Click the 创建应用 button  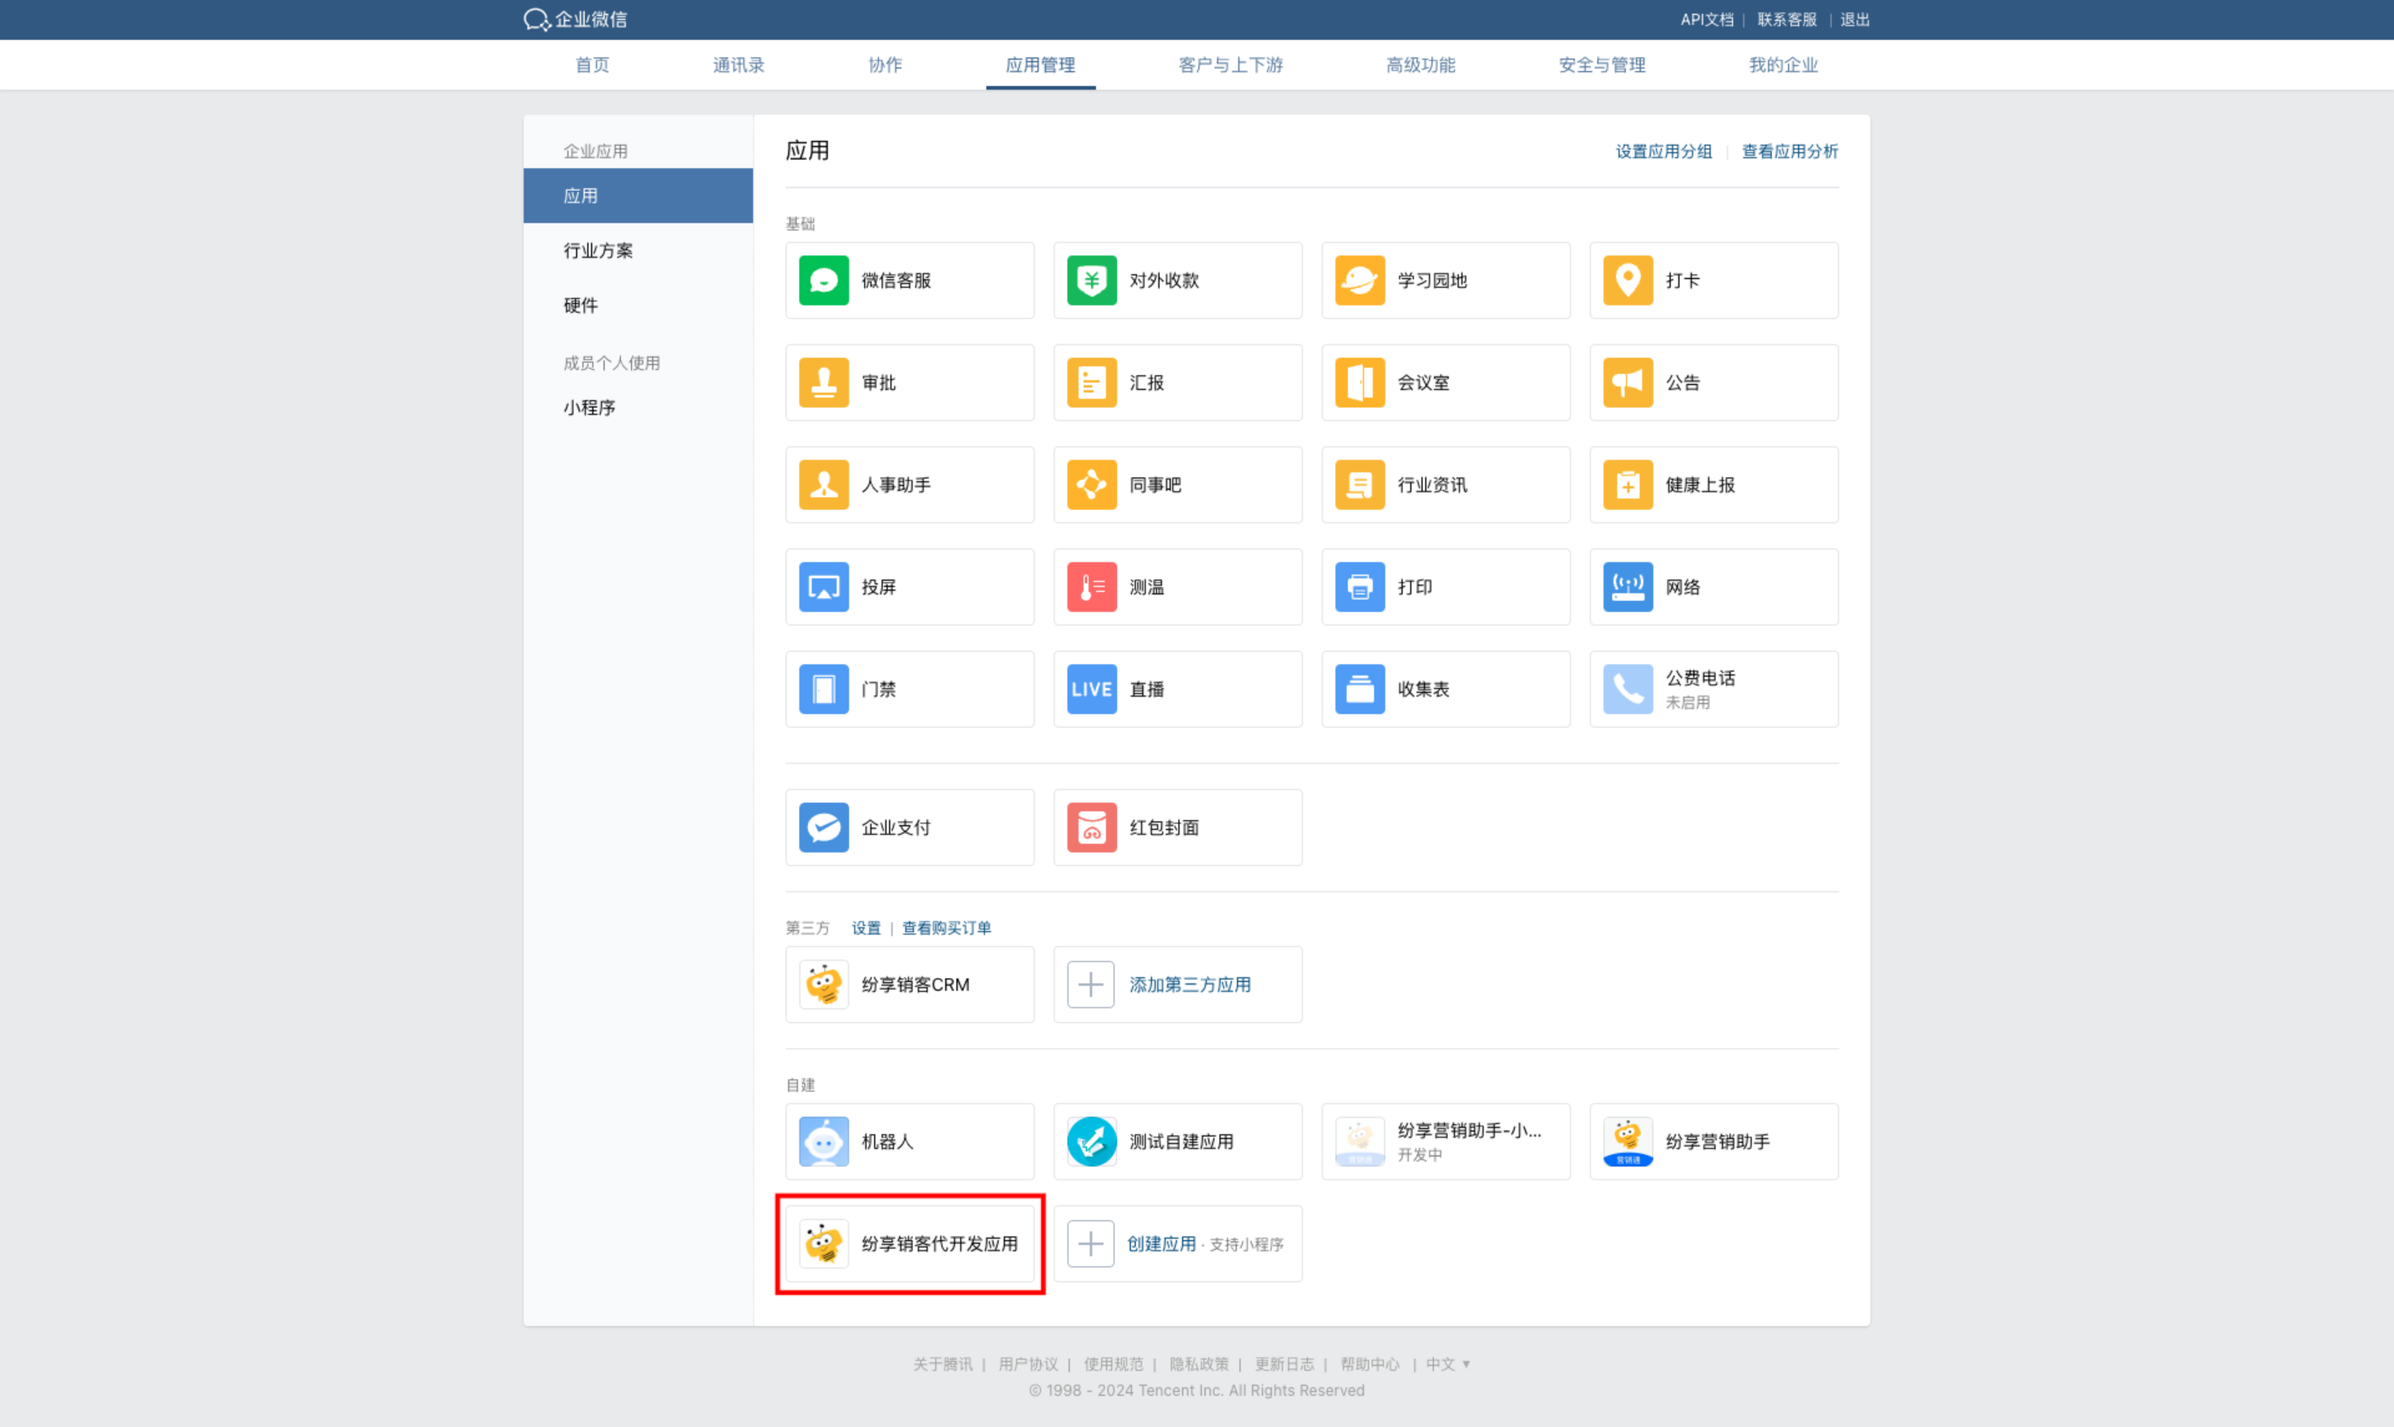pyautogui.click(x=1161, y=1244)
